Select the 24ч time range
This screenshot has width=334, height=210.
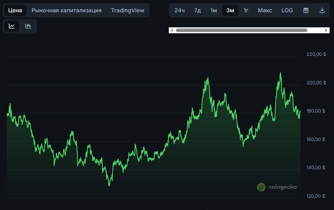coord(180,10)
